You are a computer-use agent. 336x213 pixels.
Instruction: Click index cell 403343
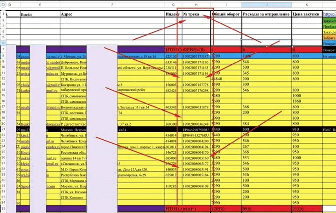tap(173, 107)
